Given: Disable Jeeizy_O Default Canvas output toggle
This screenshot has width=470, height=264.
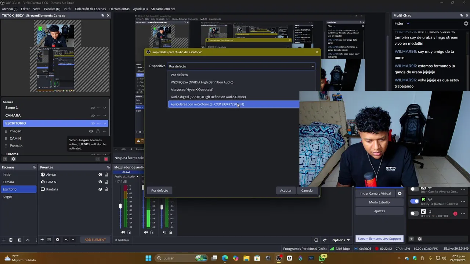Looking at the screenshot, I should tap(415, 201).
